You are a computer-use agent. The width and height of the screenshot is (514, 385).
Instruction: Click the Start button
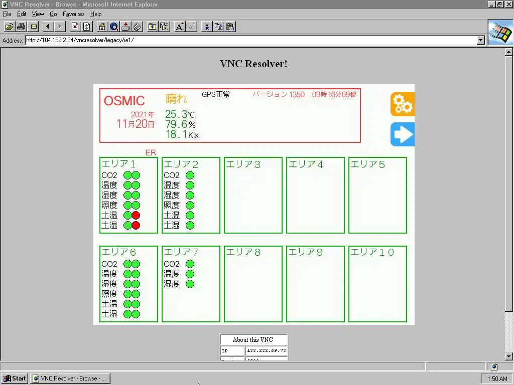coord(15,378)
